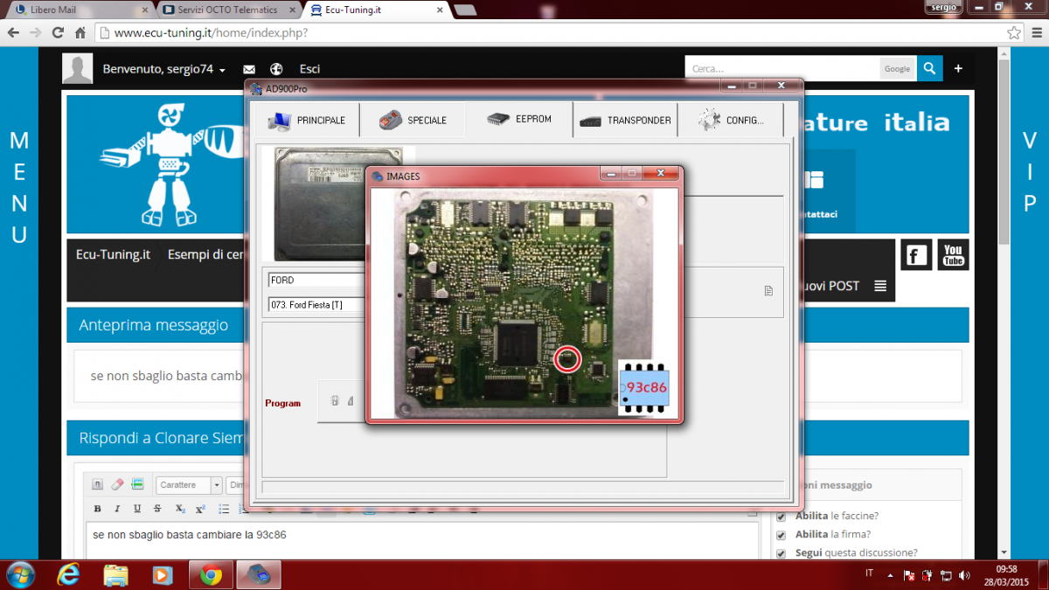Open Windows Explorer folder from taskbar
This screenshot has width=1049, height=590.
(x=116, y=575)
